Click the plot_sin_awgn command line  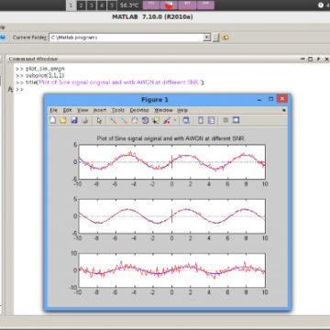pos(40,69)
